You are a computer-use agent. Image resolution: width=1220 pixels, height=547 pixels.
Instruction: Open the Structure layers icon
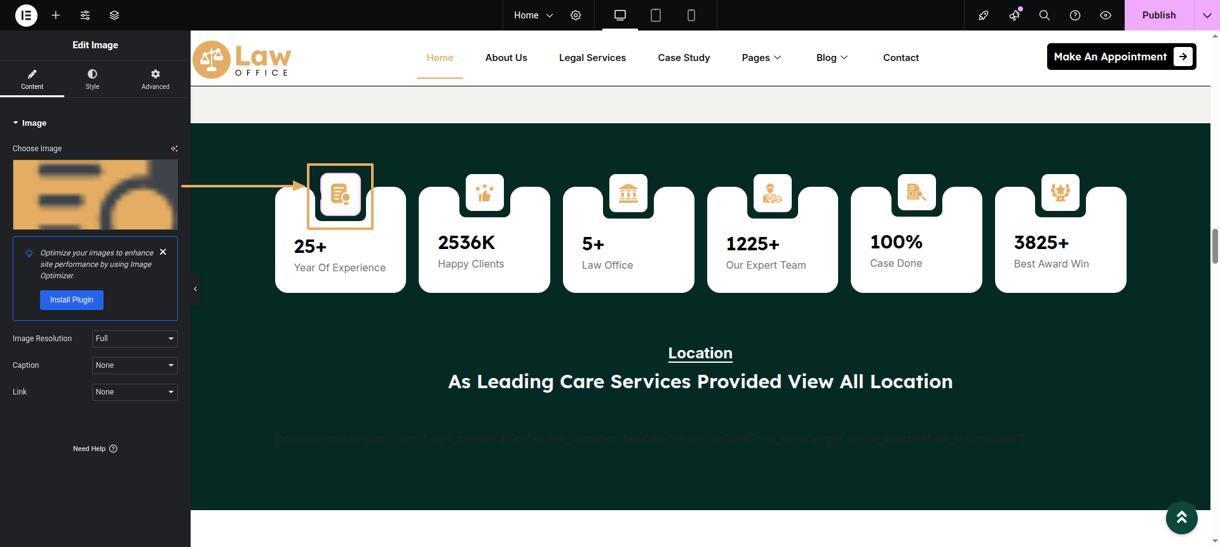point(114,15)
